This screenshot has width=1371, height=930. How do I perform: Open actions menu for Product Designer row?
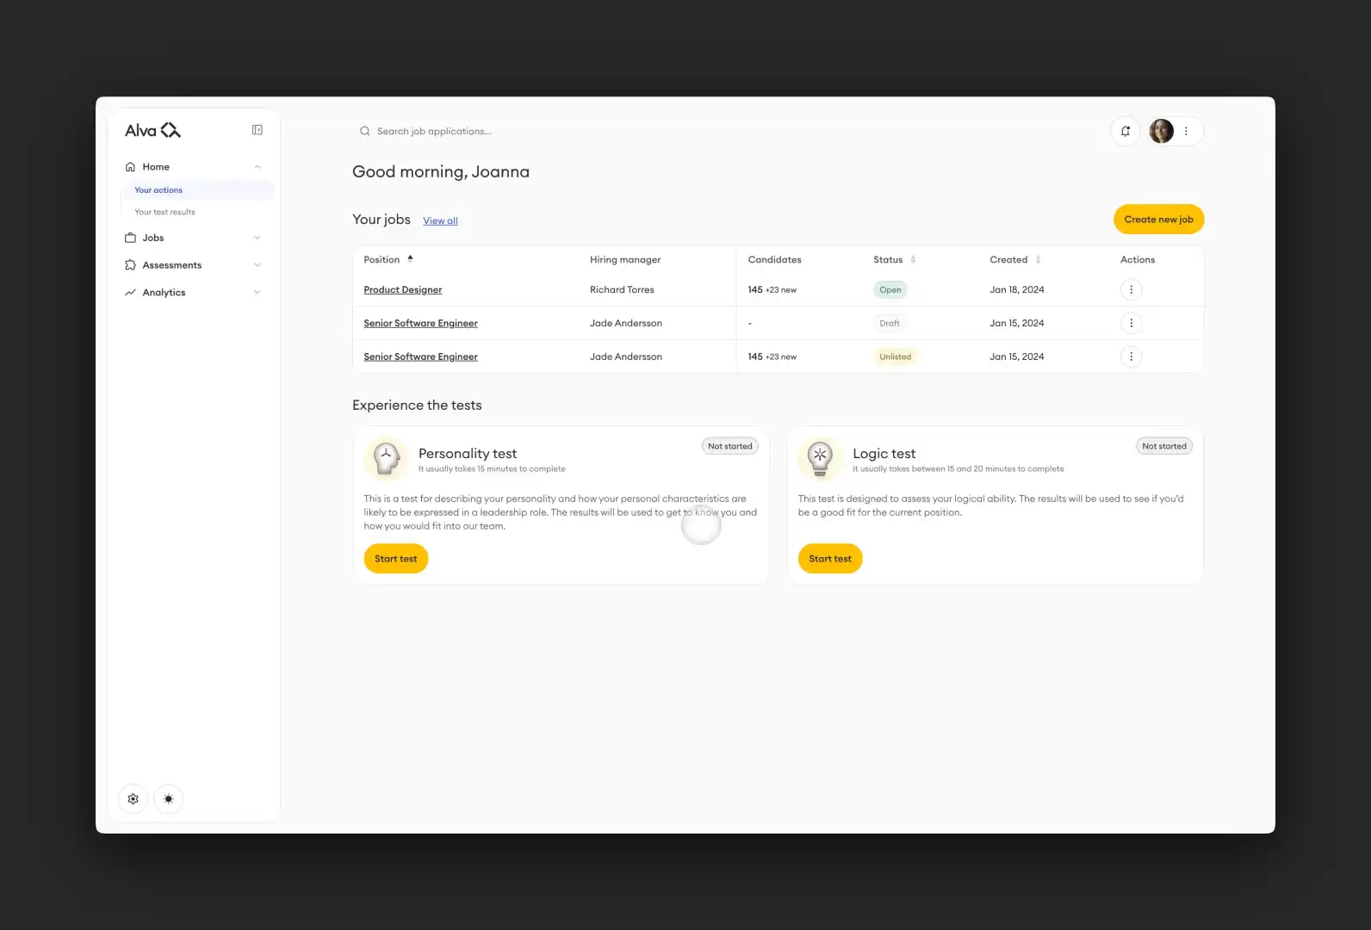click(1131, 290)
